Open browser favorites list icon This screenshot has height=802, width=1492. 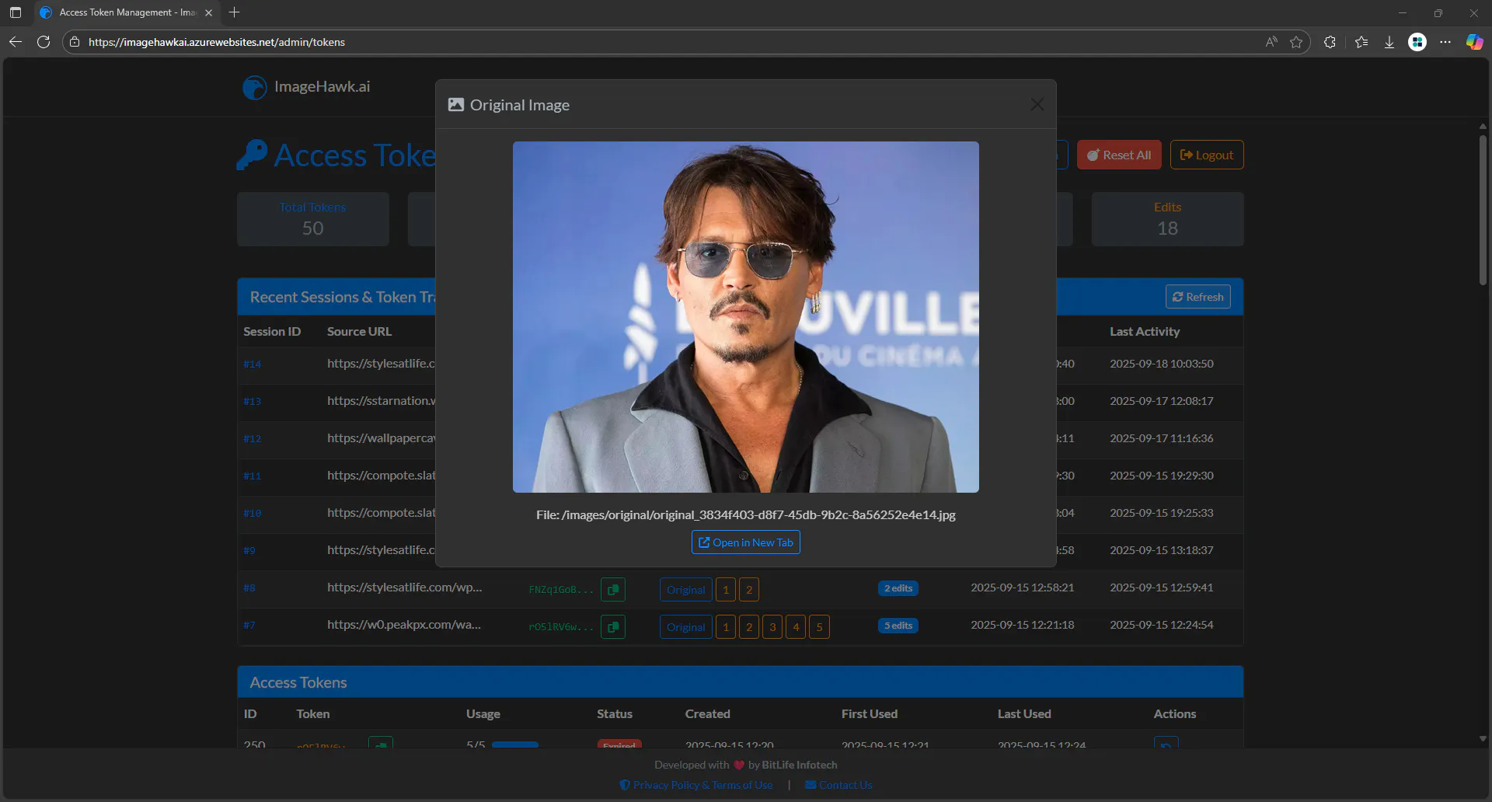tap(1361, 42)
